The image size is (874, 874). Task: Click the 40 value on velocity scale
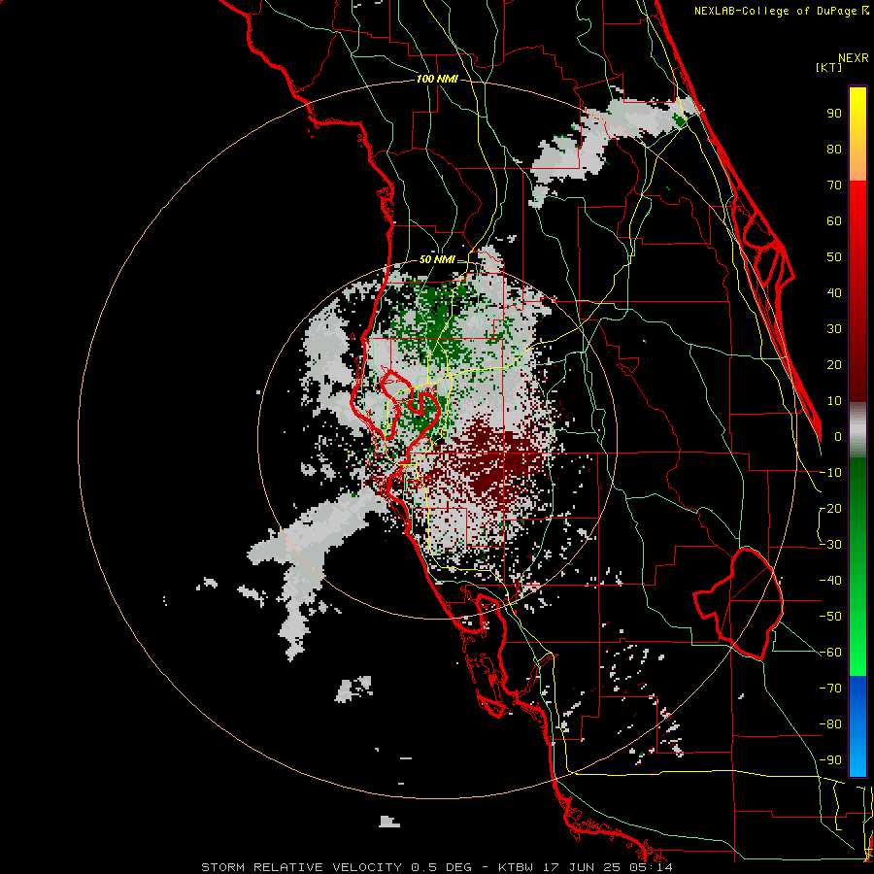834,292
